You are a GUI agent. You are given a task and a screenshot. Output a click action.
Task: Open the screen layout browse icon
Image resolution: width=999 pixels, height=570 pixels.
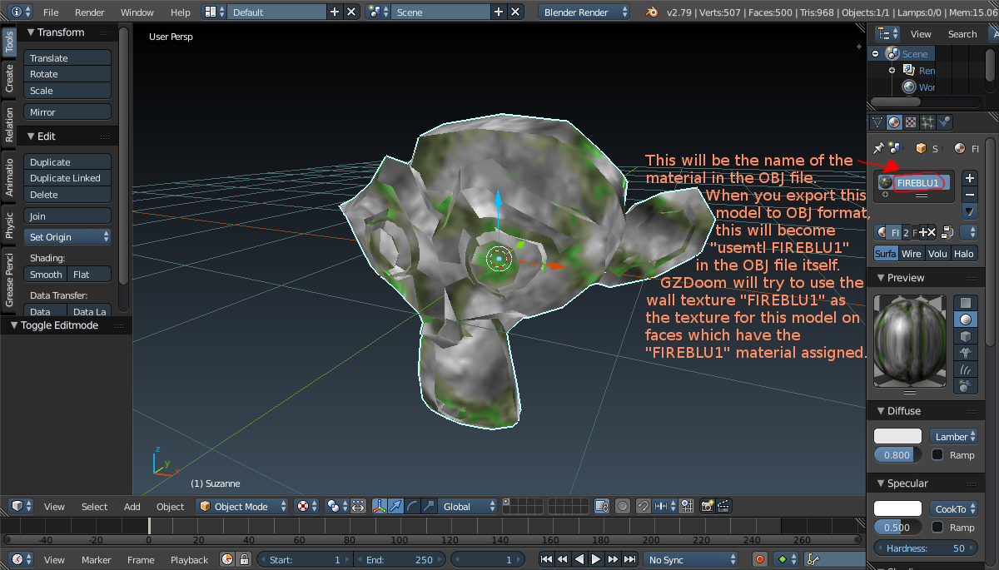tap(214, 12)
